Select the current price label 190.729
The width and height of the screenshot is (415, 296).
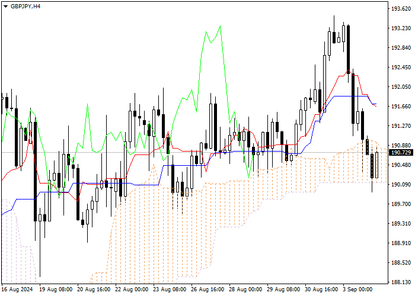point(401,153)
